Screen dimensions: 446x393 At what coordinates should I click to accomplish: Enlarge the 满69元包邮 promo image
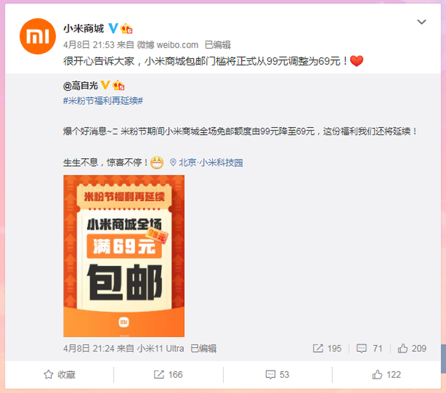point(124,256)
